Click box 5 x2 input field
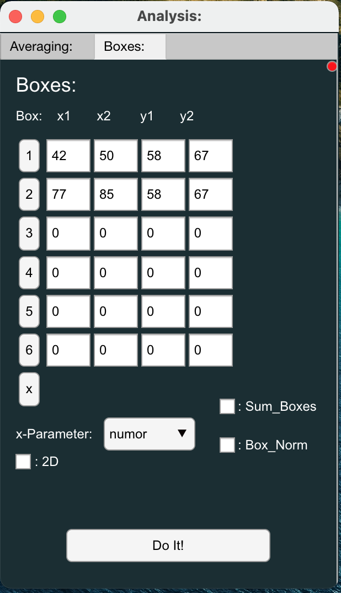341x593 pixels. tap(116, 311)
